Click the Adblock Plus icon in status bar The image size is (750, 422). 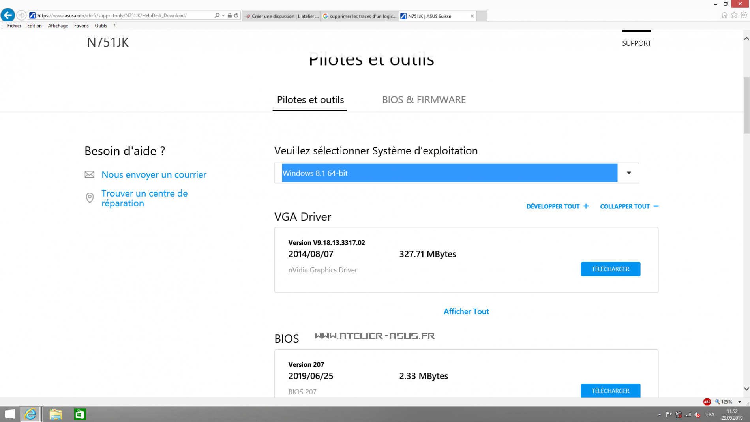pyautogui.click(x=707, y=402)
